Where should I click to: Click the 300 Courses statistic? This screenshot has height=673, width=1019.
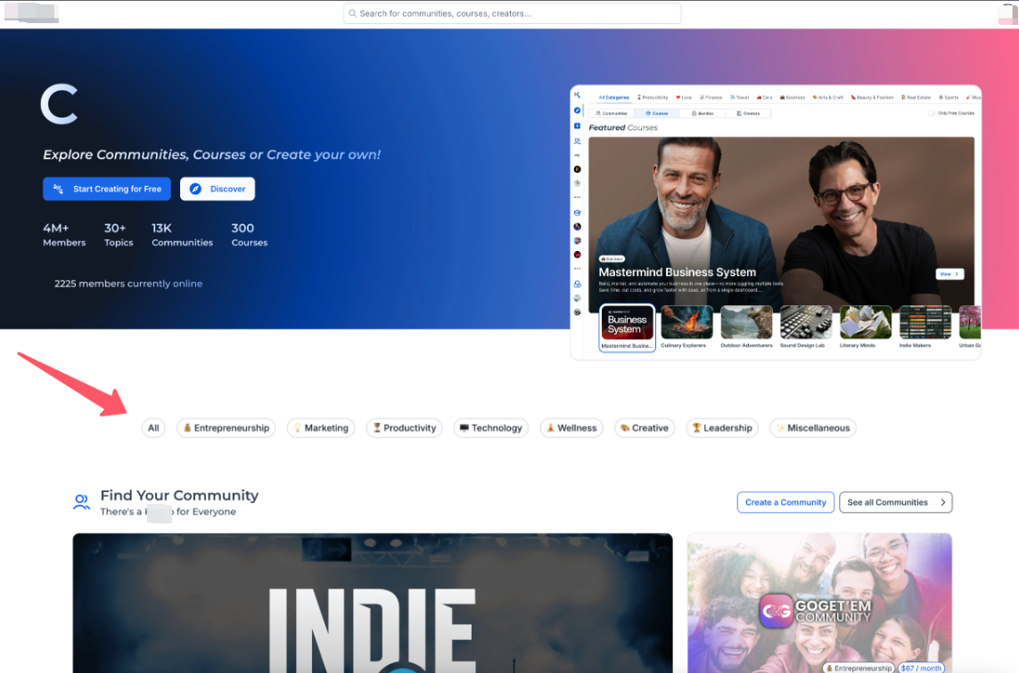(250, 234)
